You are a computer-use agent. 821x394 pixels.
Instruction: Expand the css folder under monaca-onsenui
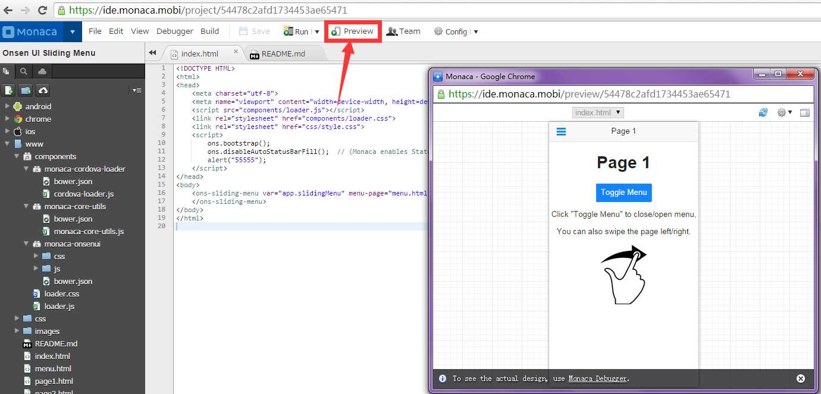pyautogui.click(x=36, y=256)
